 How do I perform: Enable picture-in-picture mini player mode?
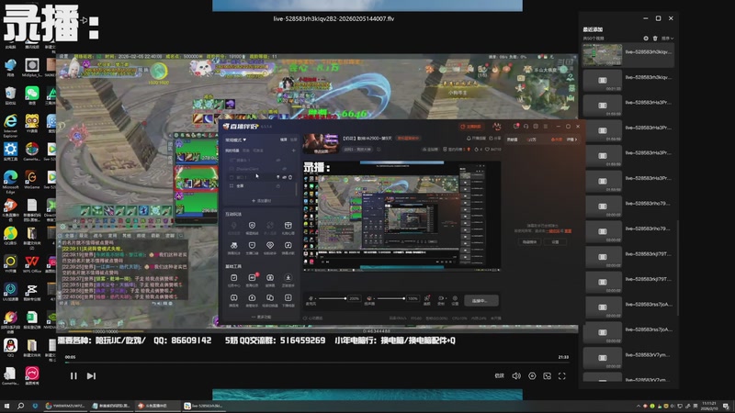coord(547,376)
